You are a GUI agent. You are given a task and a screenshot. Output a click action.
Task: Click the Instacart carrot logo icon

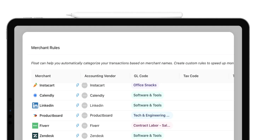(35, 85)
